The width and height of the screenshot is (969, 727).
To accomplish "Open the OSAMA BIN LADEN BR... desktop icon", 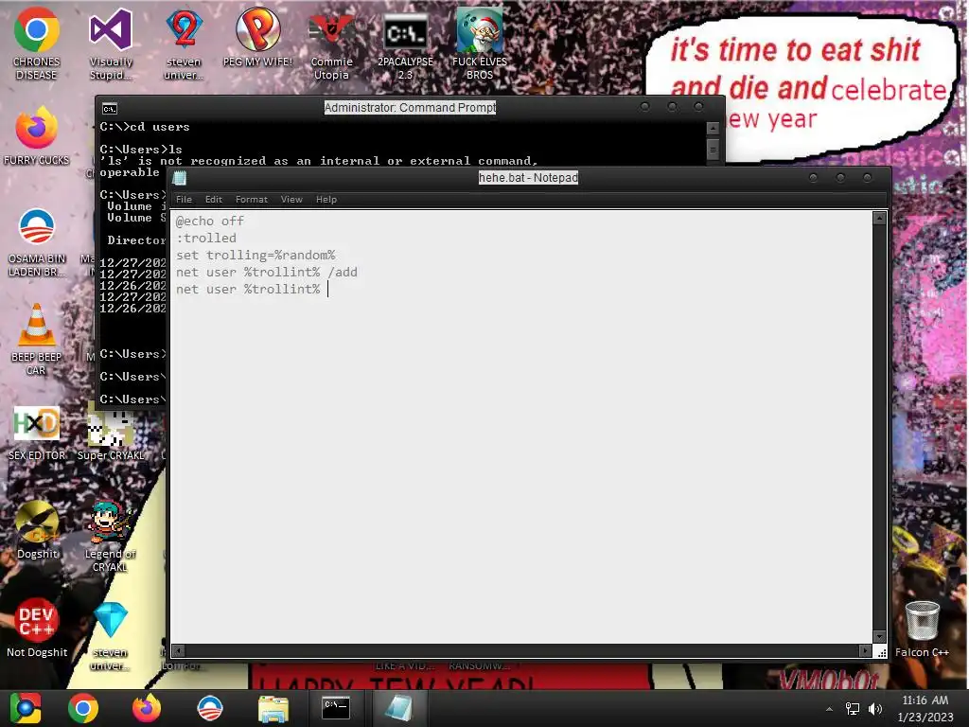I will [x=37, y=241].
